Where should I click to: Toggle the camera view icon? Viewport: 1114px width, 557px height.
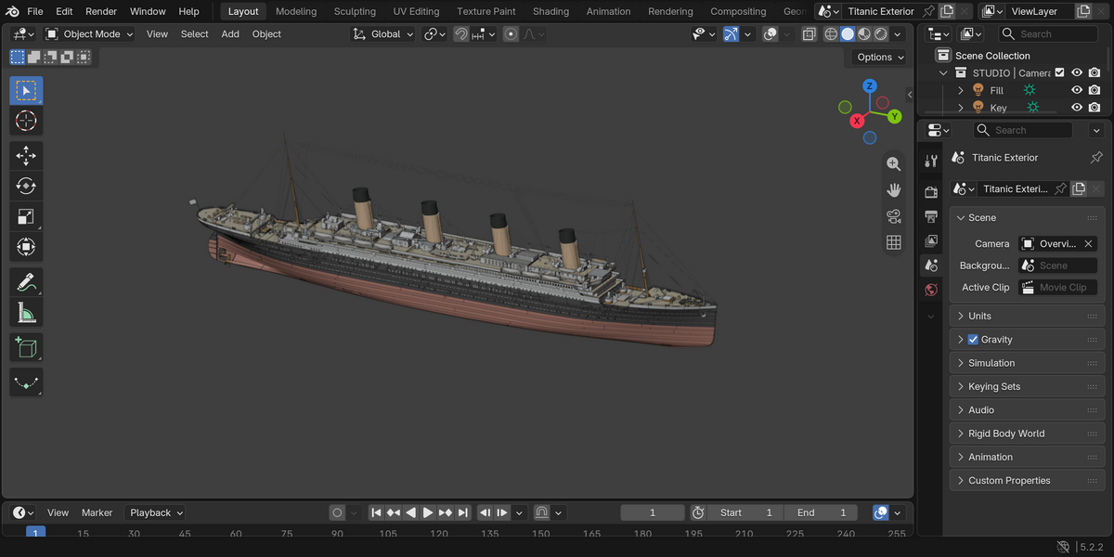(894, 216)
